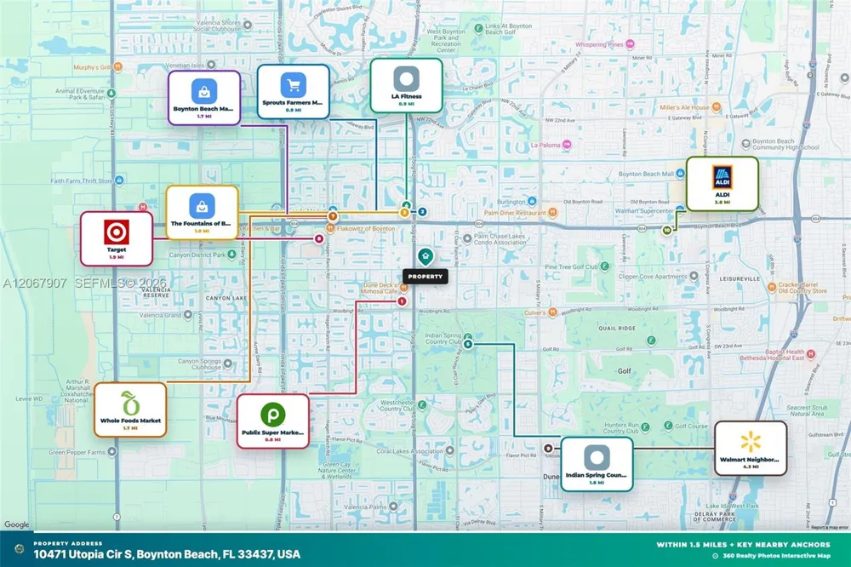This screenshot has height=567, width=851.
Task: Select the Boynton Beach Community High School pin
Action: pyautogui.click(x=746, y=144)
